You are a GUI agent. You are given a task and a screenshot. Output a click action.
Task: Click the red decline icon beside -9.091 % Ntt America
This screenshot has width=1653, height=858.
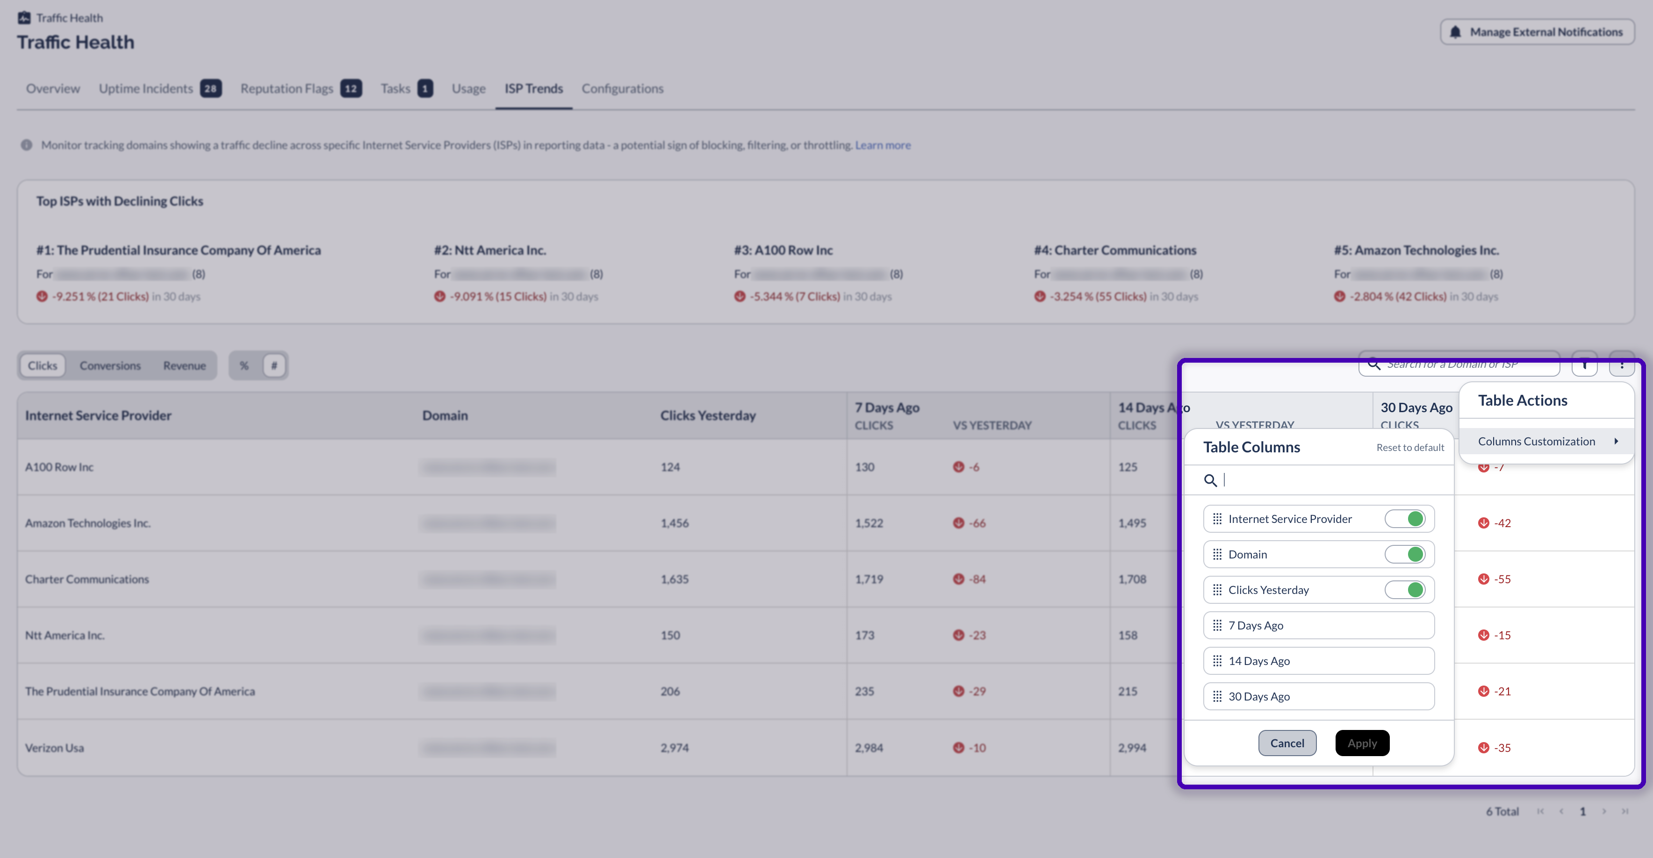(439, 296)
